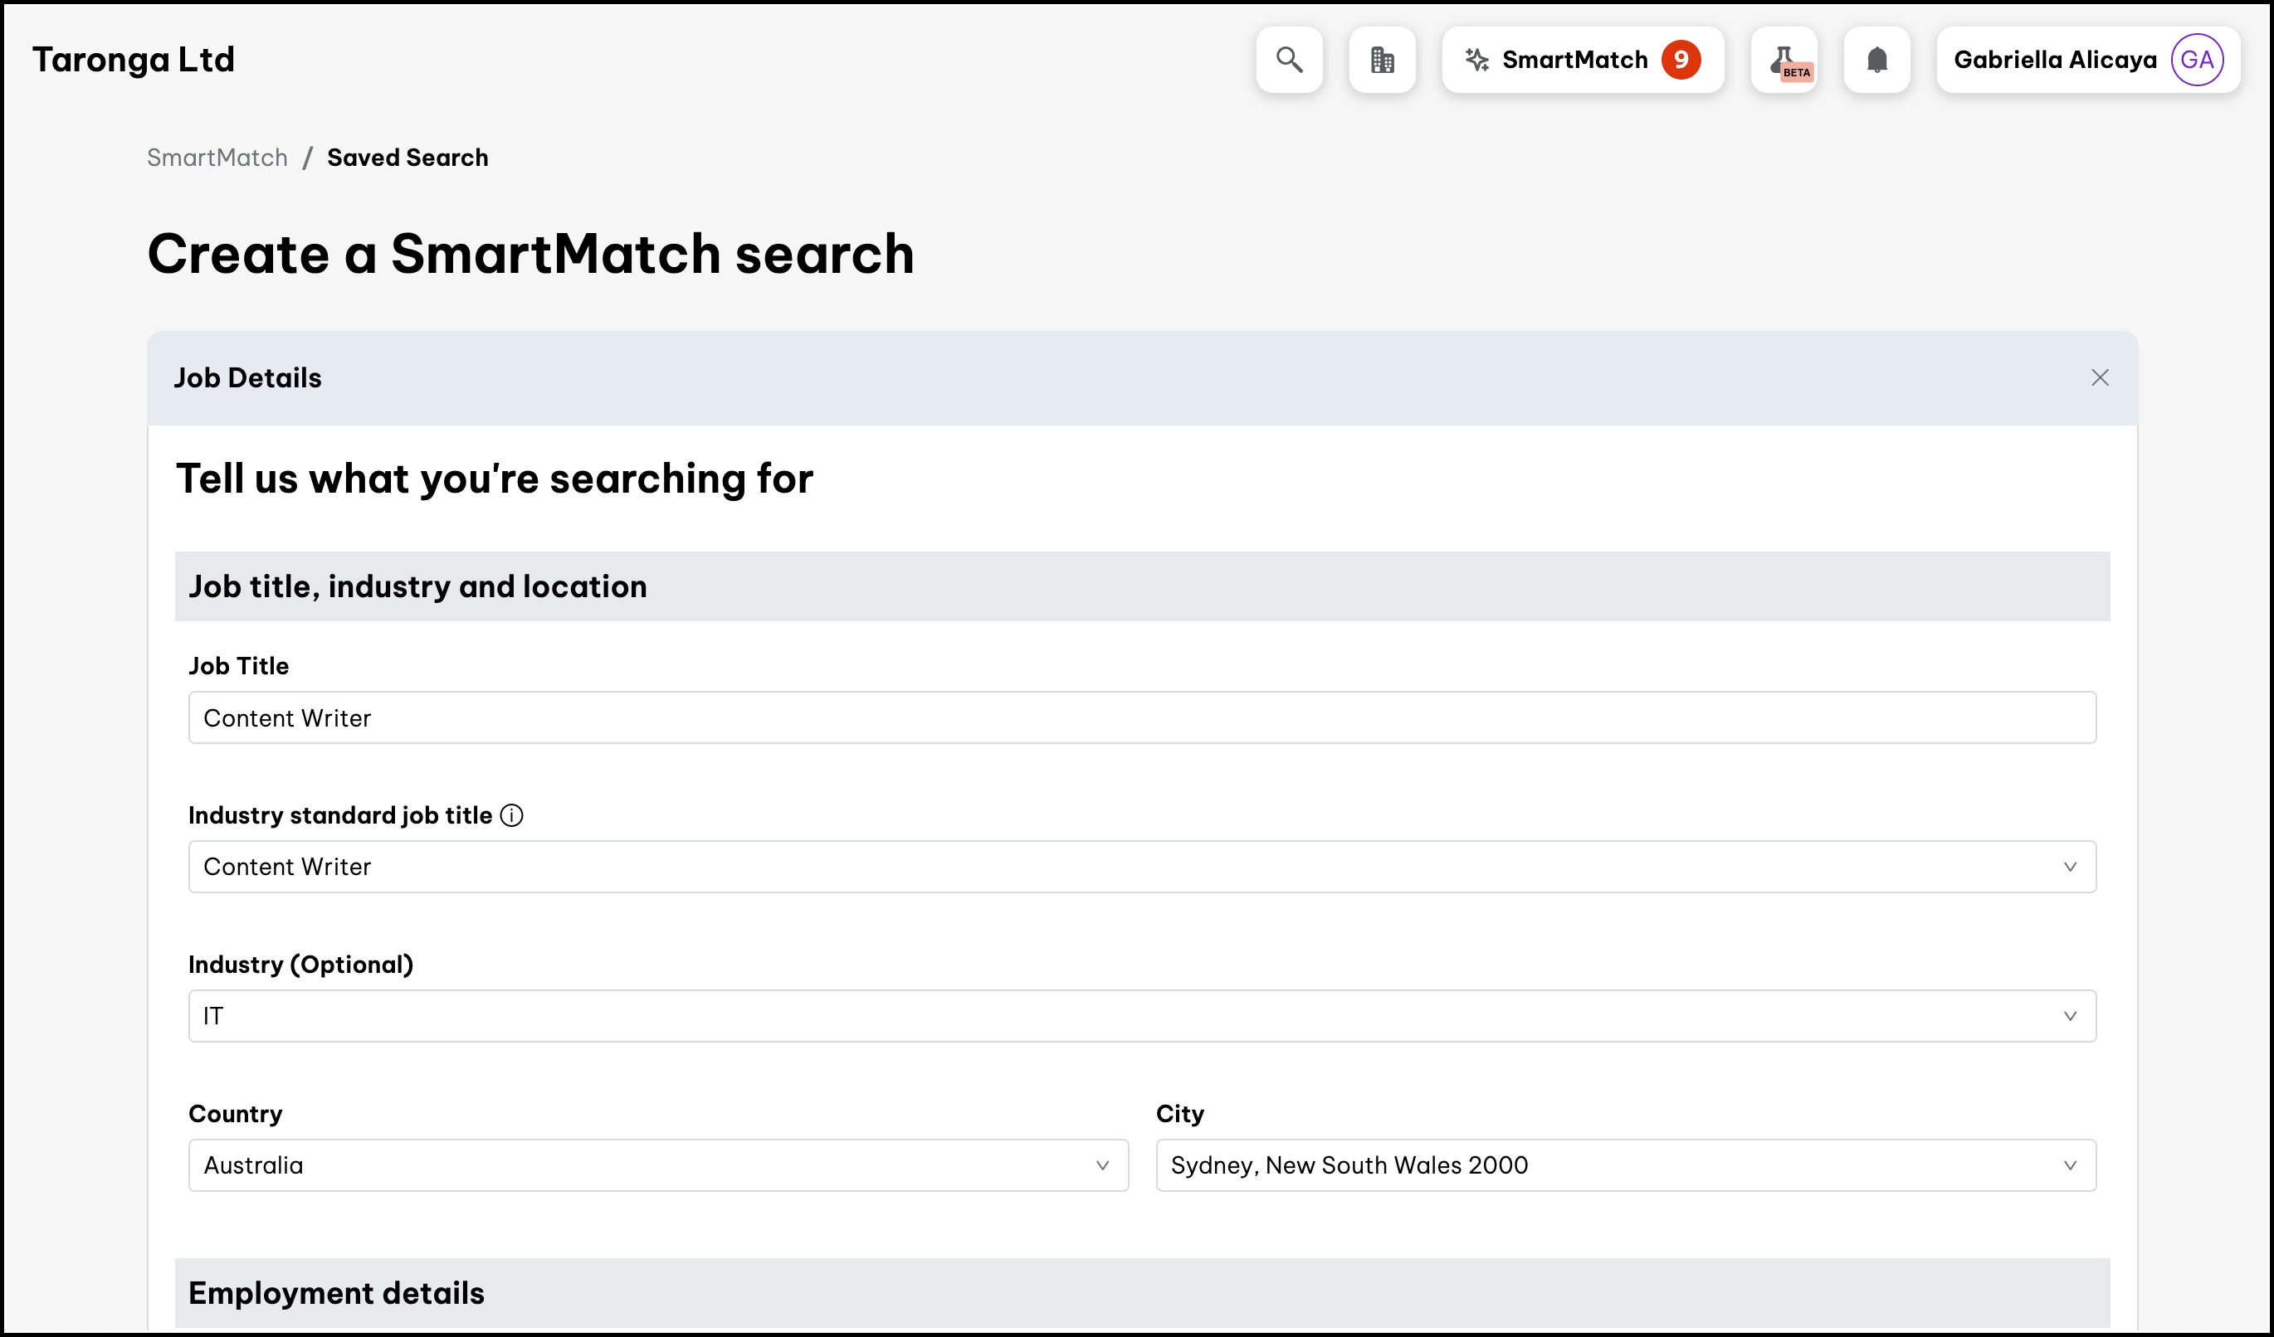2274x1337 pixels.
Task: Open the notifications bell
Action: coord(1876,60)
